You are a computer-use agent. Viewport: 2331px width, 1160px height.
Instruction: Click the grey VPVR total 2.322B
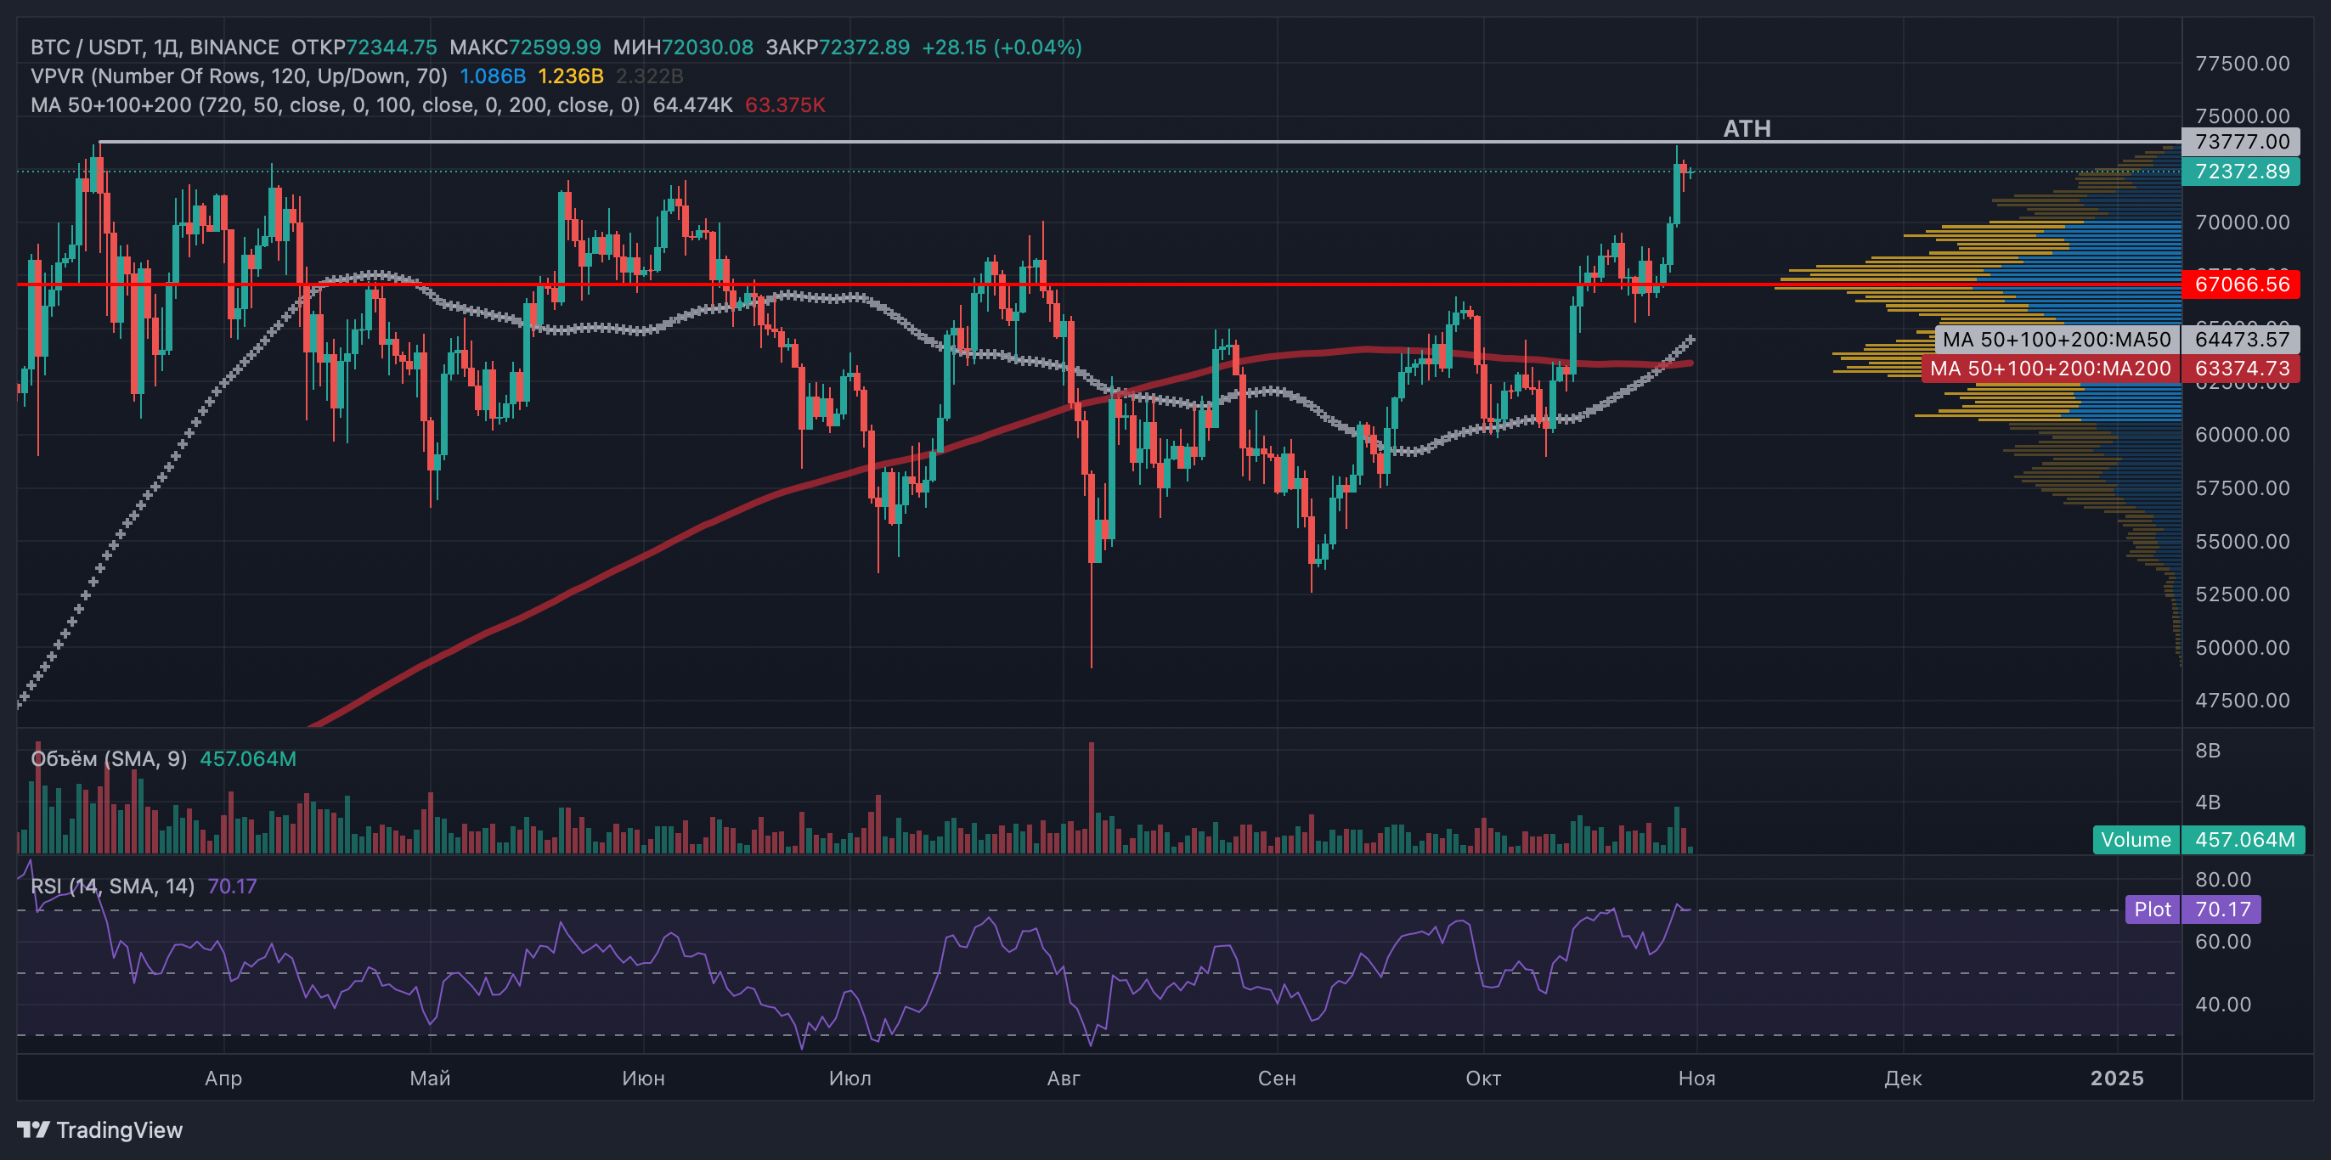[x=650, y=76]
